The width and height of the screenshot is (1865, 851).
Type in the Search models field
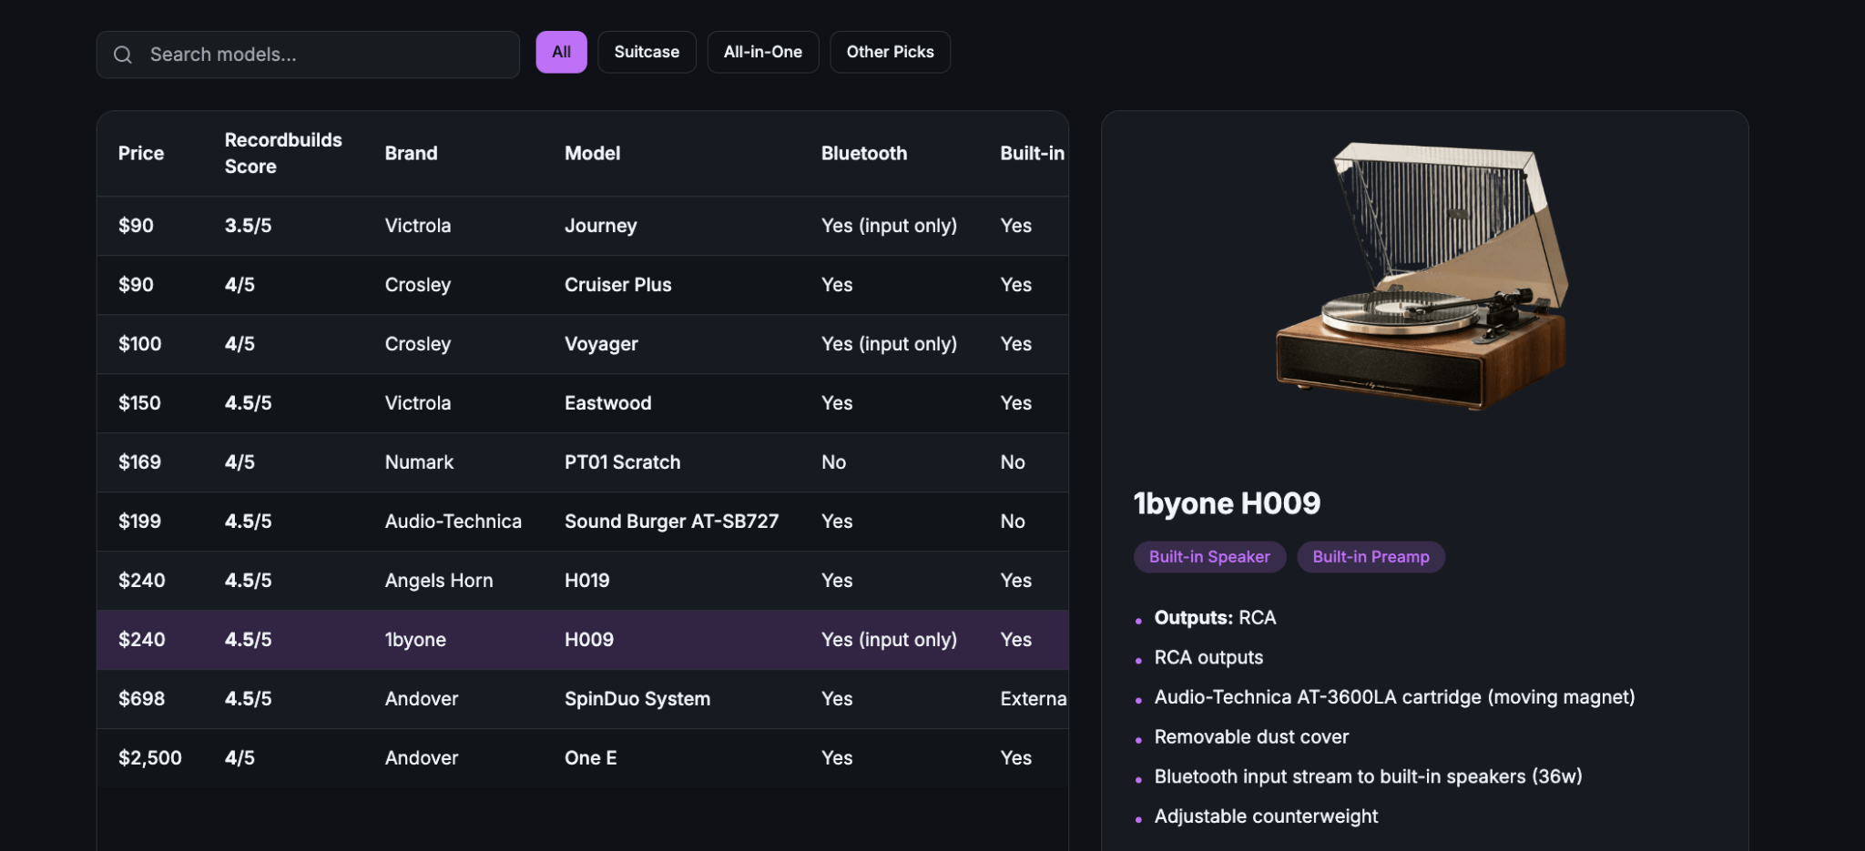[328, 55]
